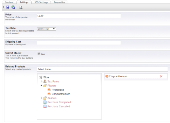Viewport: 170px width, 123px height.
Task: Click the Yes label beside checkbox
Action: click(43, 54)
